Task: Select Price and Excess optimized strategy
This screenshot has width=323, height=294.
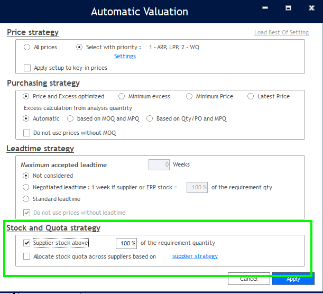Action: tap(26, 96)
